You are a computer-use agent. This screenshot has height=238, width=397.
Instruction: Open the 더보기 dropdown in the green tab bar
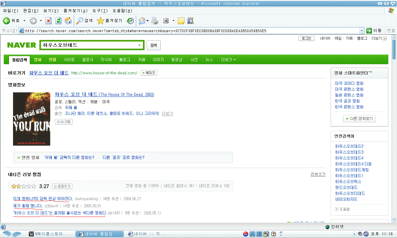[x=228, y=60]
